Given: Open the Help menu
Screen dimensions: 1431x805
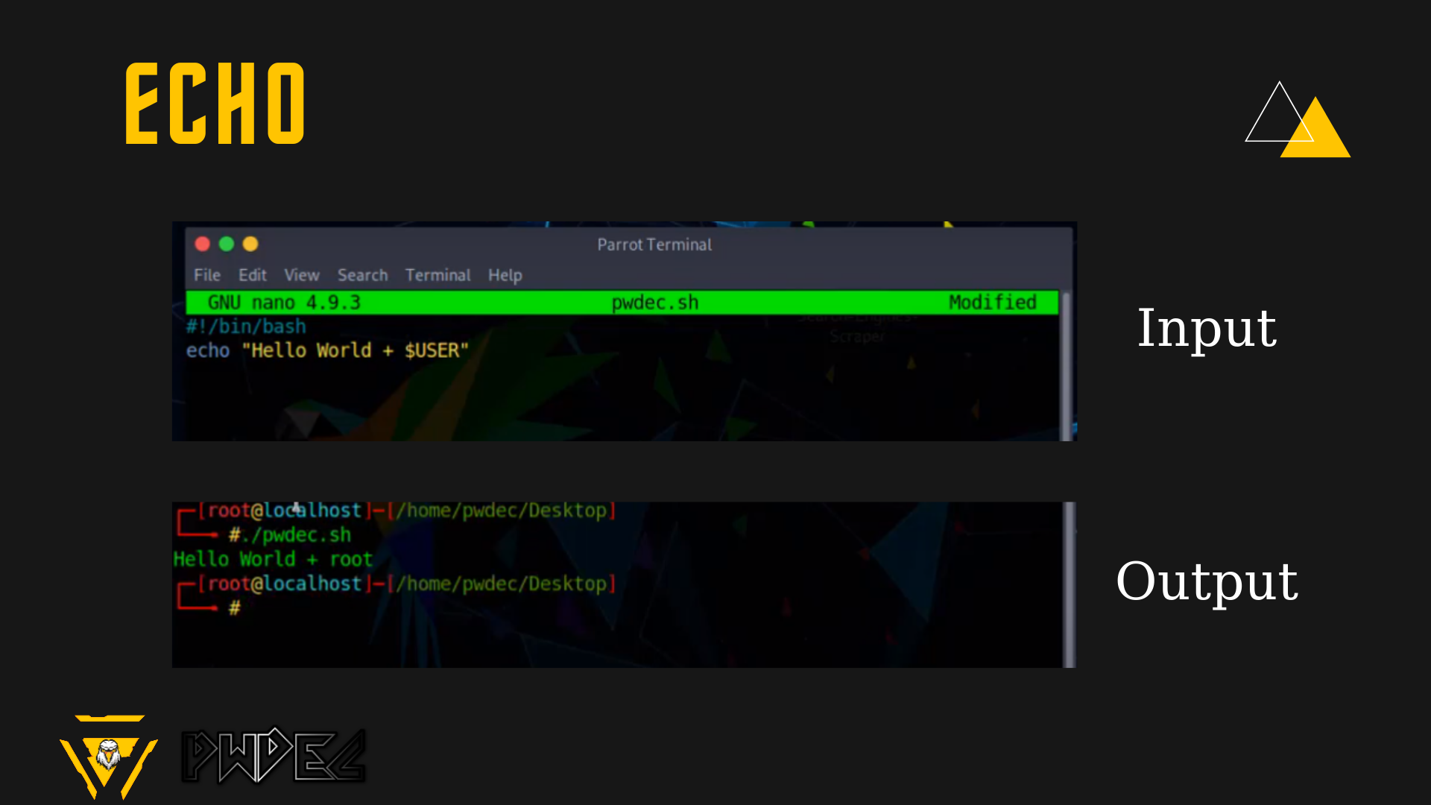Looking at the screenshot, I should click(x=505, y=275).
